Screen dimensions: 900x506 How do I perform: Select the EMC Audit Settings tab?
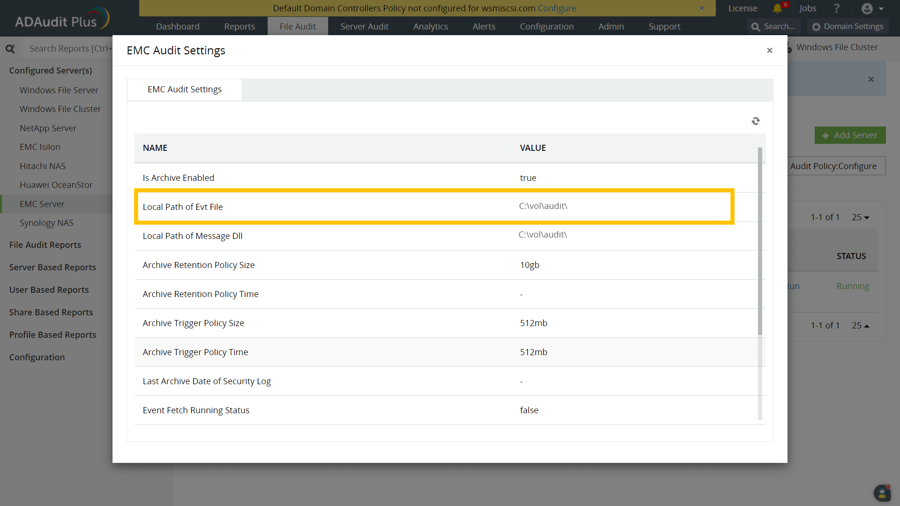184,89
